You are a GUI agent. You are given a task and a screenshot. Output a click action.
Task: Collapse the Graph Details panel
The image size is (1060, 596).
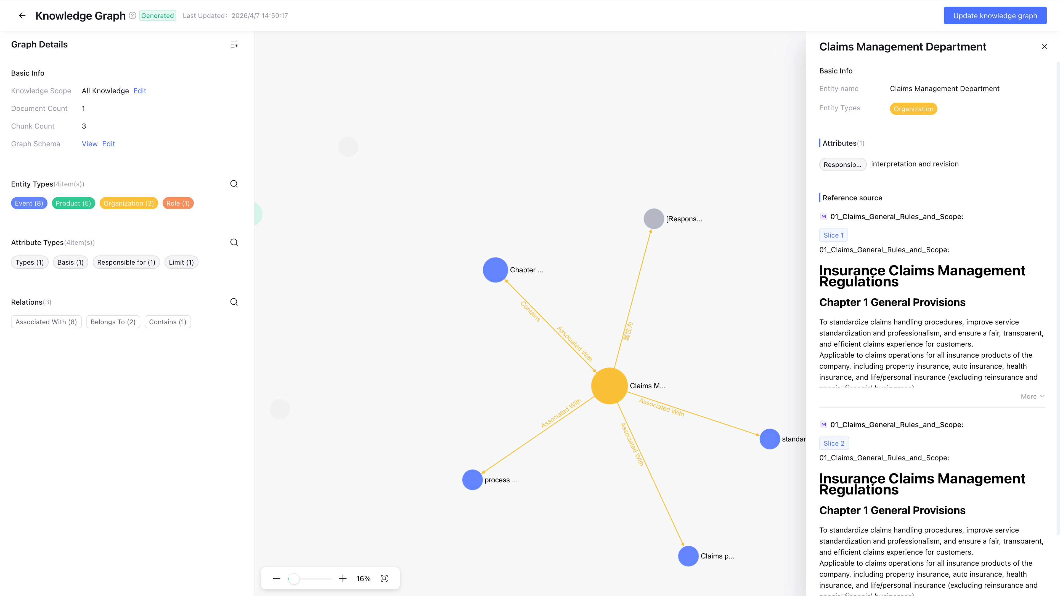(x=234, y=44)
